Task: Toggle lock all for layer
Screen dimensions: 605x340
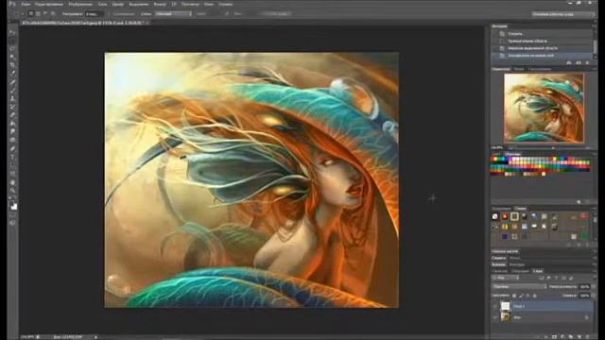Action: pos(535,296)
